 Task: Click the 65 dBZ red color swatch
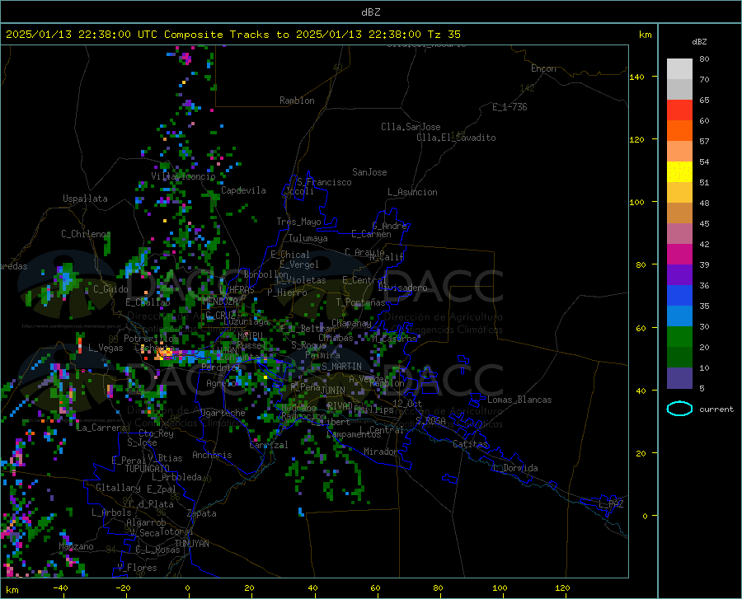pos(679,110)
